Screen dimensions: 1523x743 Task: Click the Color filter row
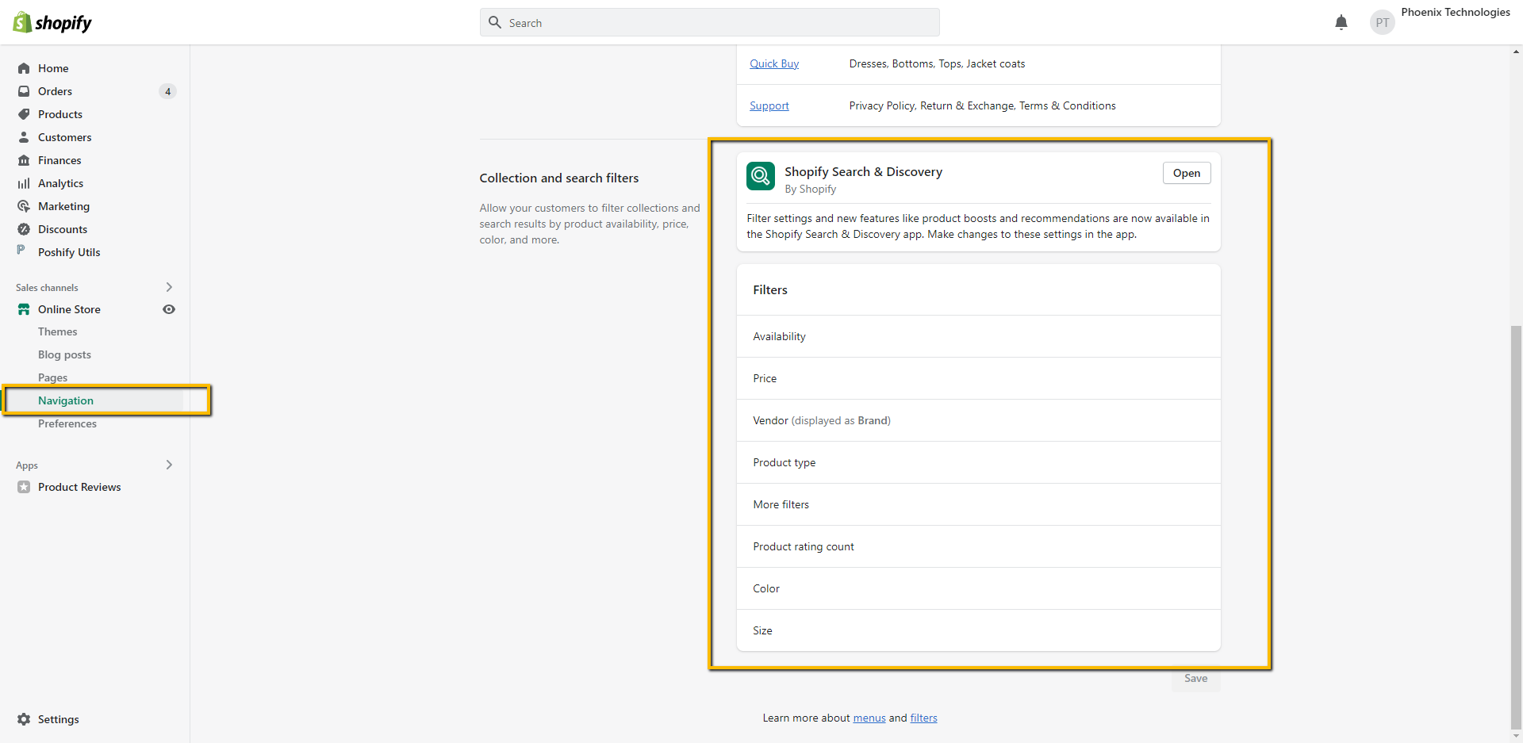point(979,588)
